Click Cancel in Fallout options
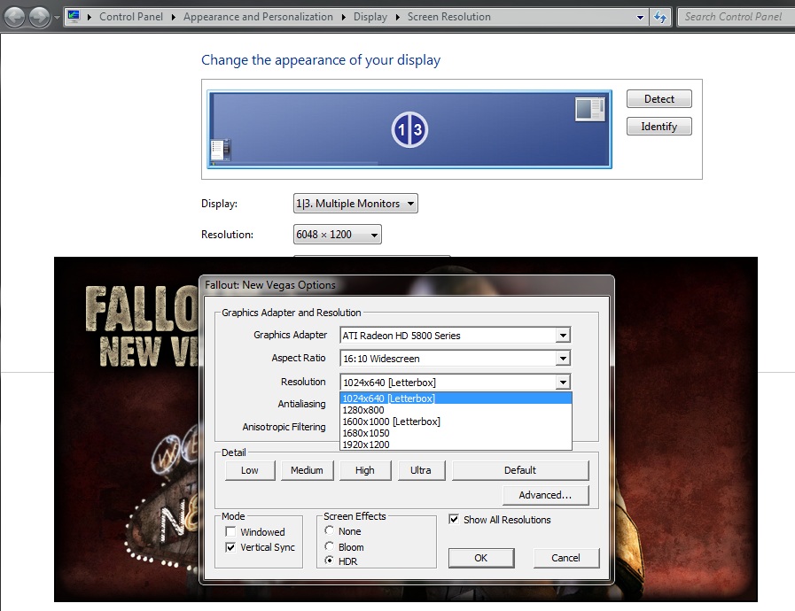This screenshot has height=611, width=795. coord(565,558)
